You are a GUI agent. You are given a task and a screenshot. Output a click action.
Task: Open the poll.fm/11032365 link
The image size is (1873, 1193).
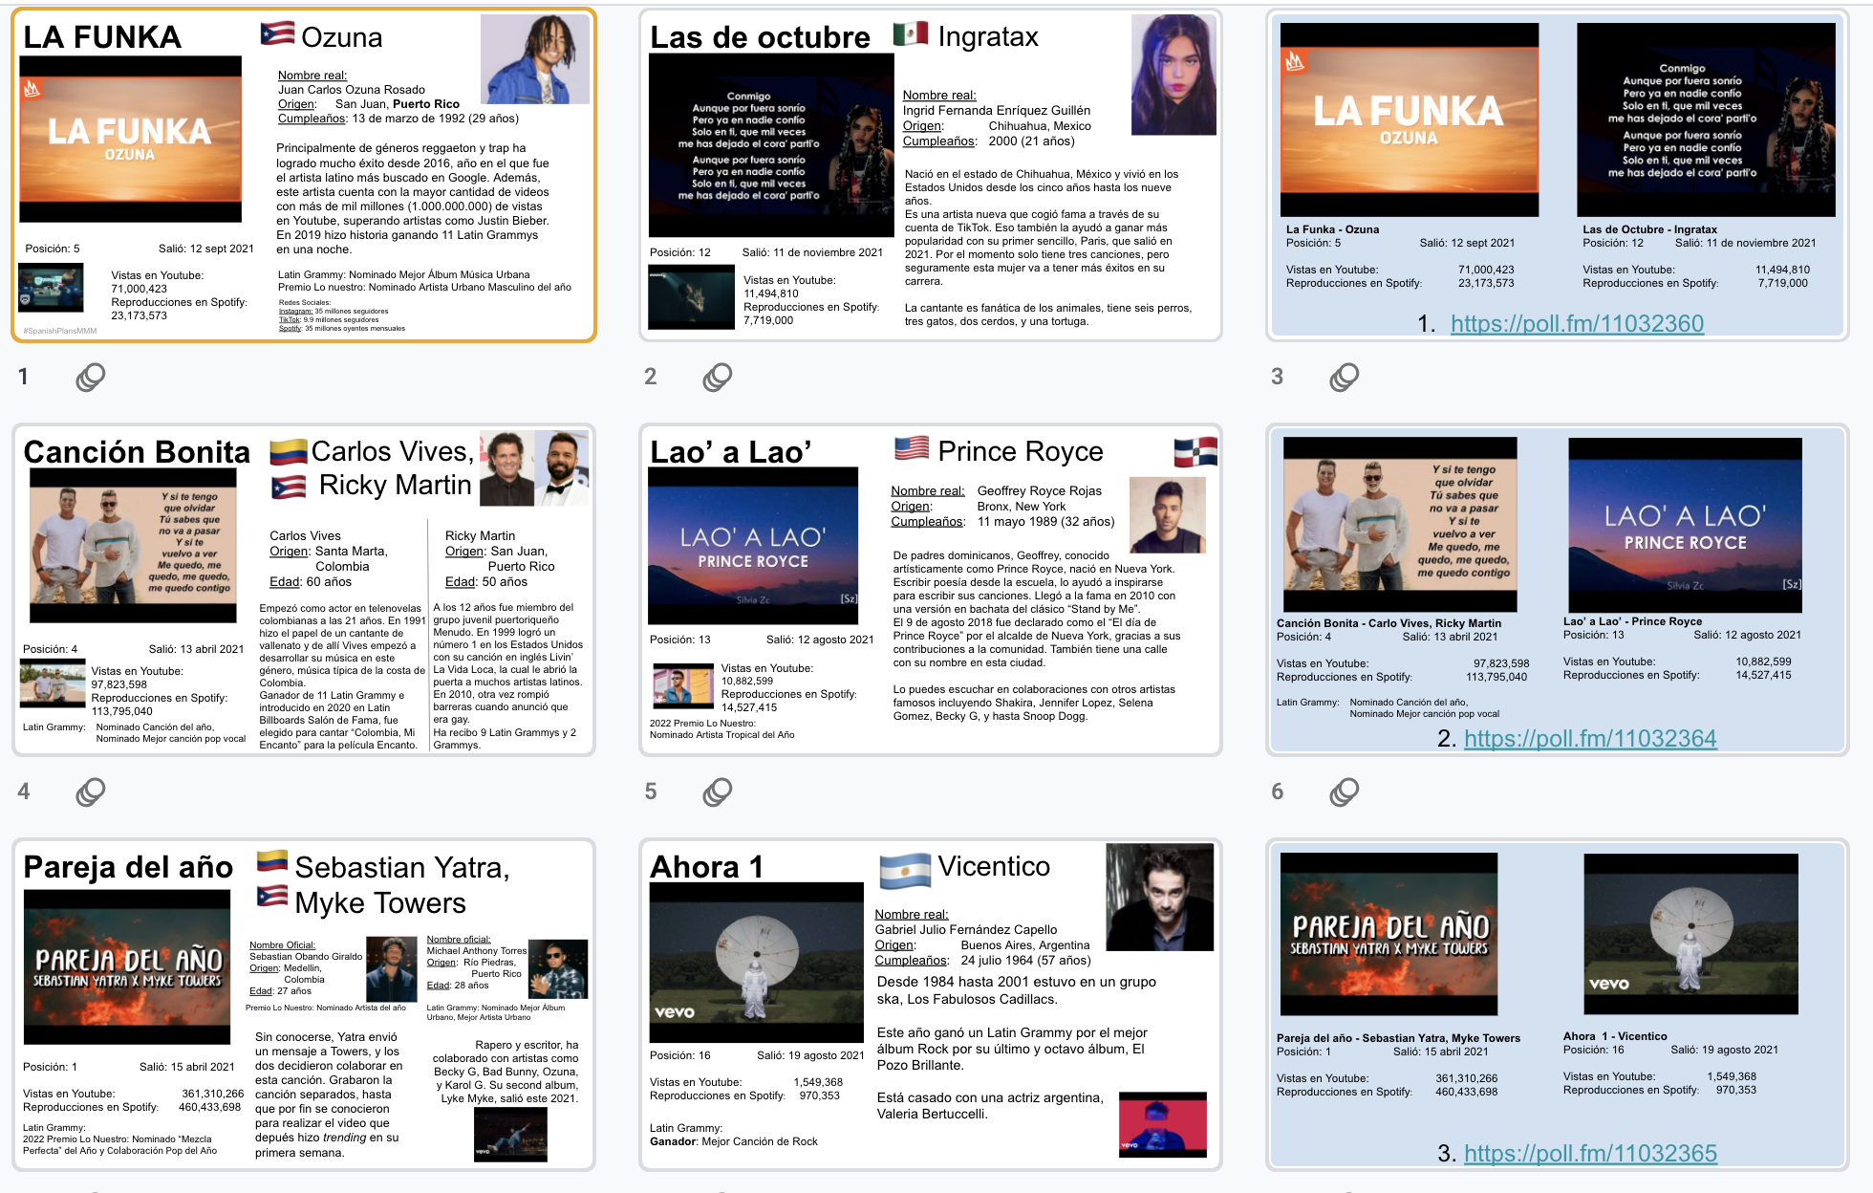point(1590,1154)
